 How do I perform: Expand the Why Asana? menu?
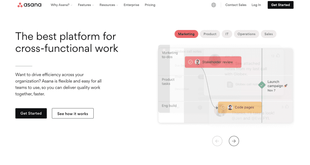[x=61, y=5]
